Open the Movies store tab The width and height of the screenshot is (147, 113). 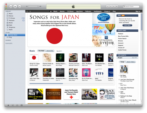click(62, 11)
